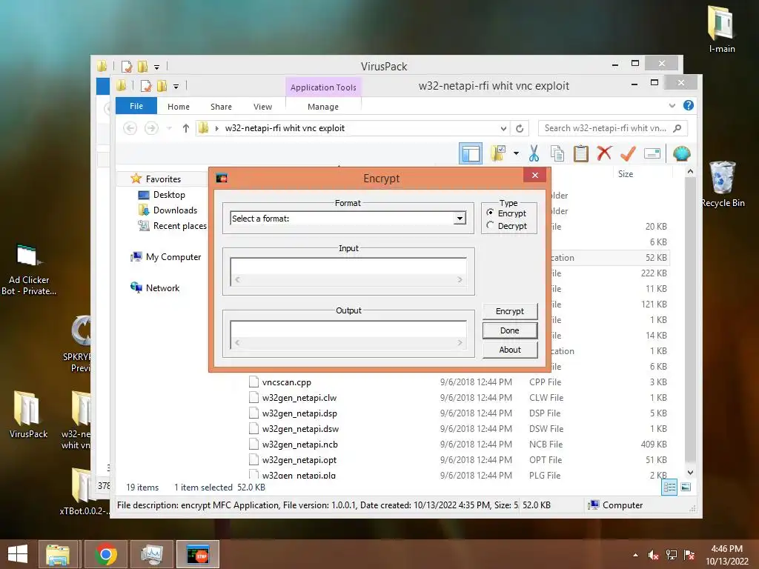
Task: Open the I-main desktop folder
Action: (722, 28)
